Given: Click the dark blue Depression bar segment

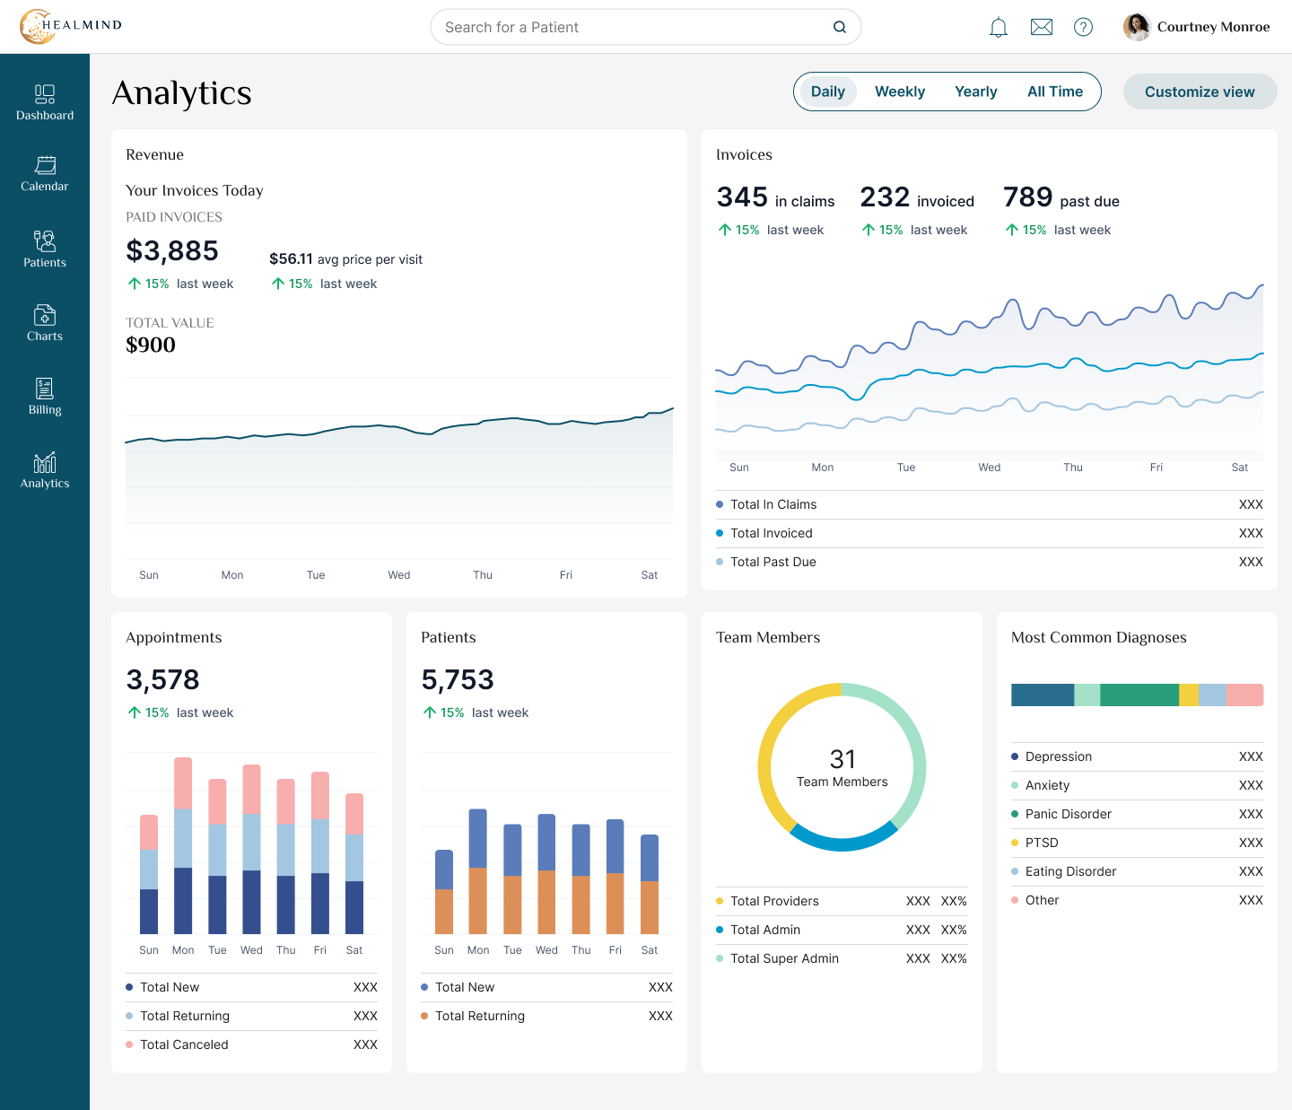Looking at the screenshot, I should (1043, 695).
